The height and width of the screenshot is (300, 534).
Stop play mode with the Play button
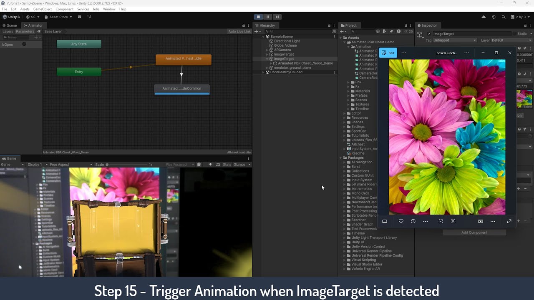tap(258, 17)
